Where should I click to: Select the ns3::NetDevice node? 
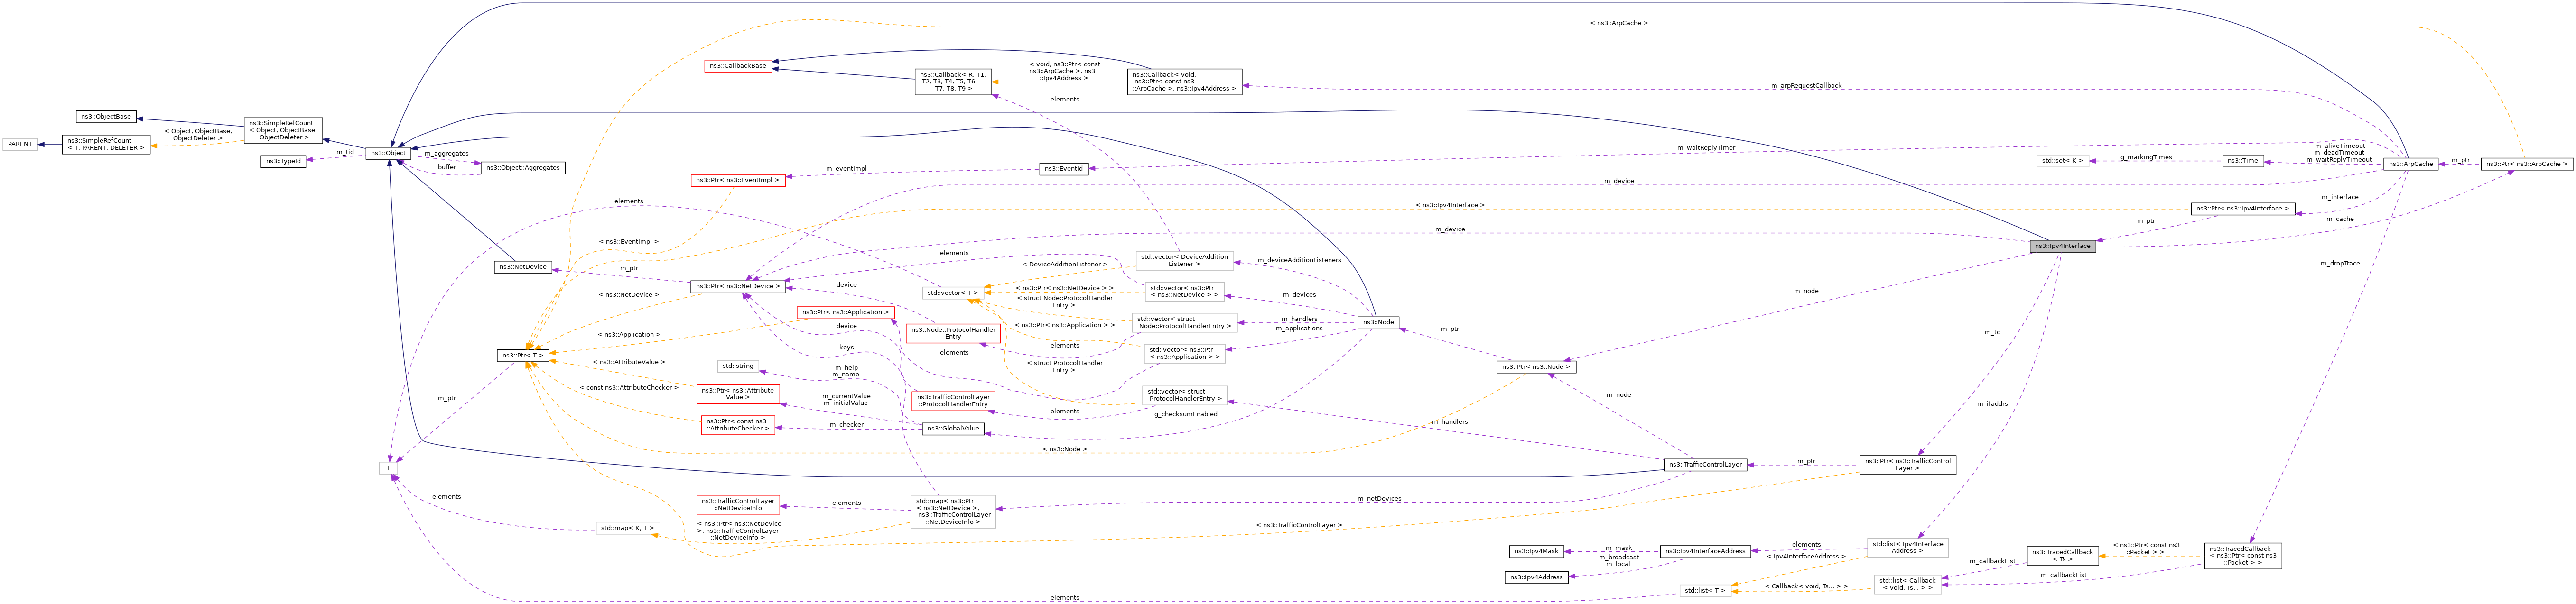coord(523,267)
